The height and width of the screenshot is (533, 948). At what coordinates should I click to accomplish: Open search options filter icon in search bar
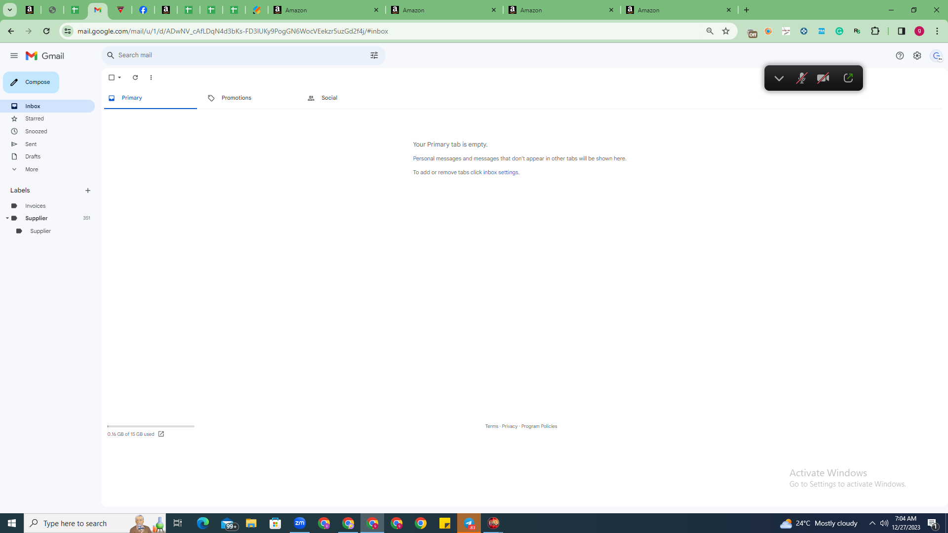coord(374,55)
